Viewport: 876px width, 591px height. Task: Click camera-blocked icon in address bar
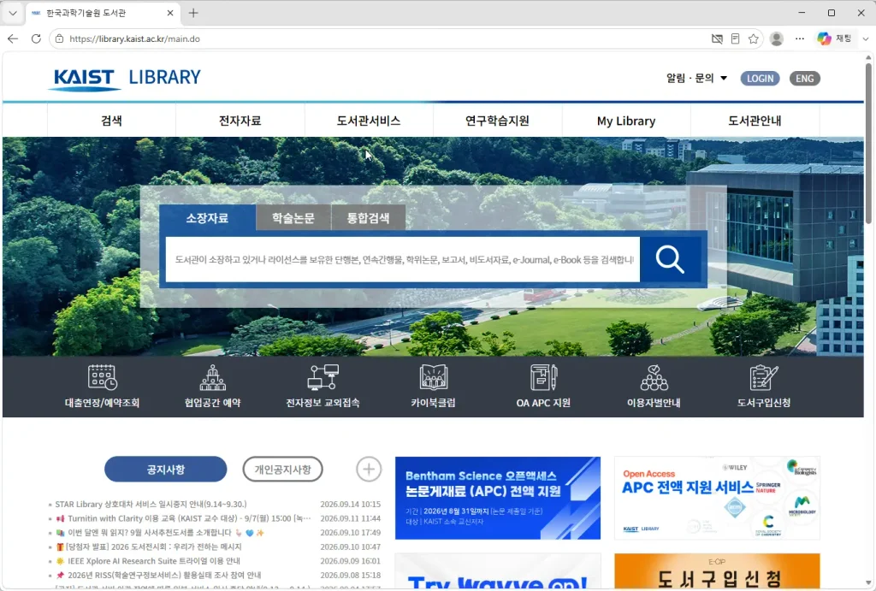(x=717, y=38)
